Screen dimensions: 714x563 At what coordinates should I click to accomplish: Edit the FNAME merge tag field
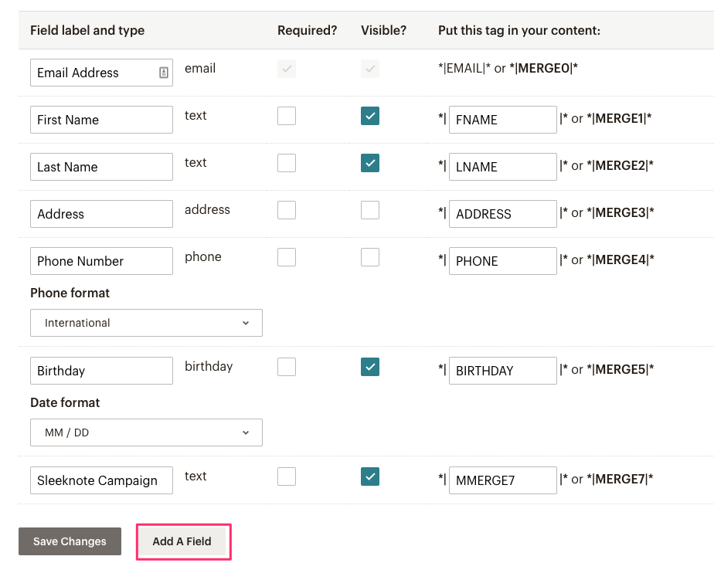pyautogui.click(x=502, y=120)
